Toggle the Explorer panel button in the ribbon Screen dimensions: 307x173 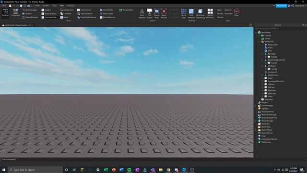pyautogui.click(x=5, y=13)
